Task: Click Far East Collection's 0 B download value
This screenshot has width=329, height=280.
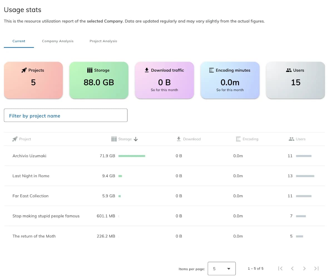Action: point(179,196)
